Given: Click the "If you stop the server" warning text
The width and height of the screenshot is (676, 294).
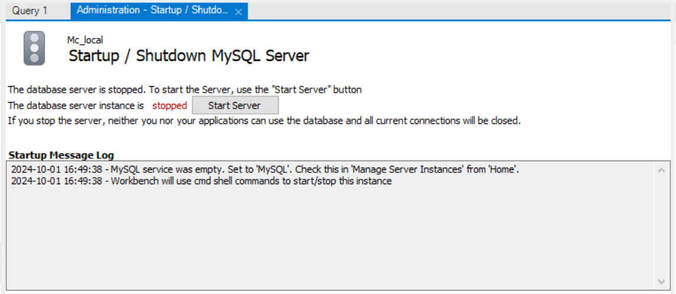Looking at the screenshot, I should coord(264,121).
